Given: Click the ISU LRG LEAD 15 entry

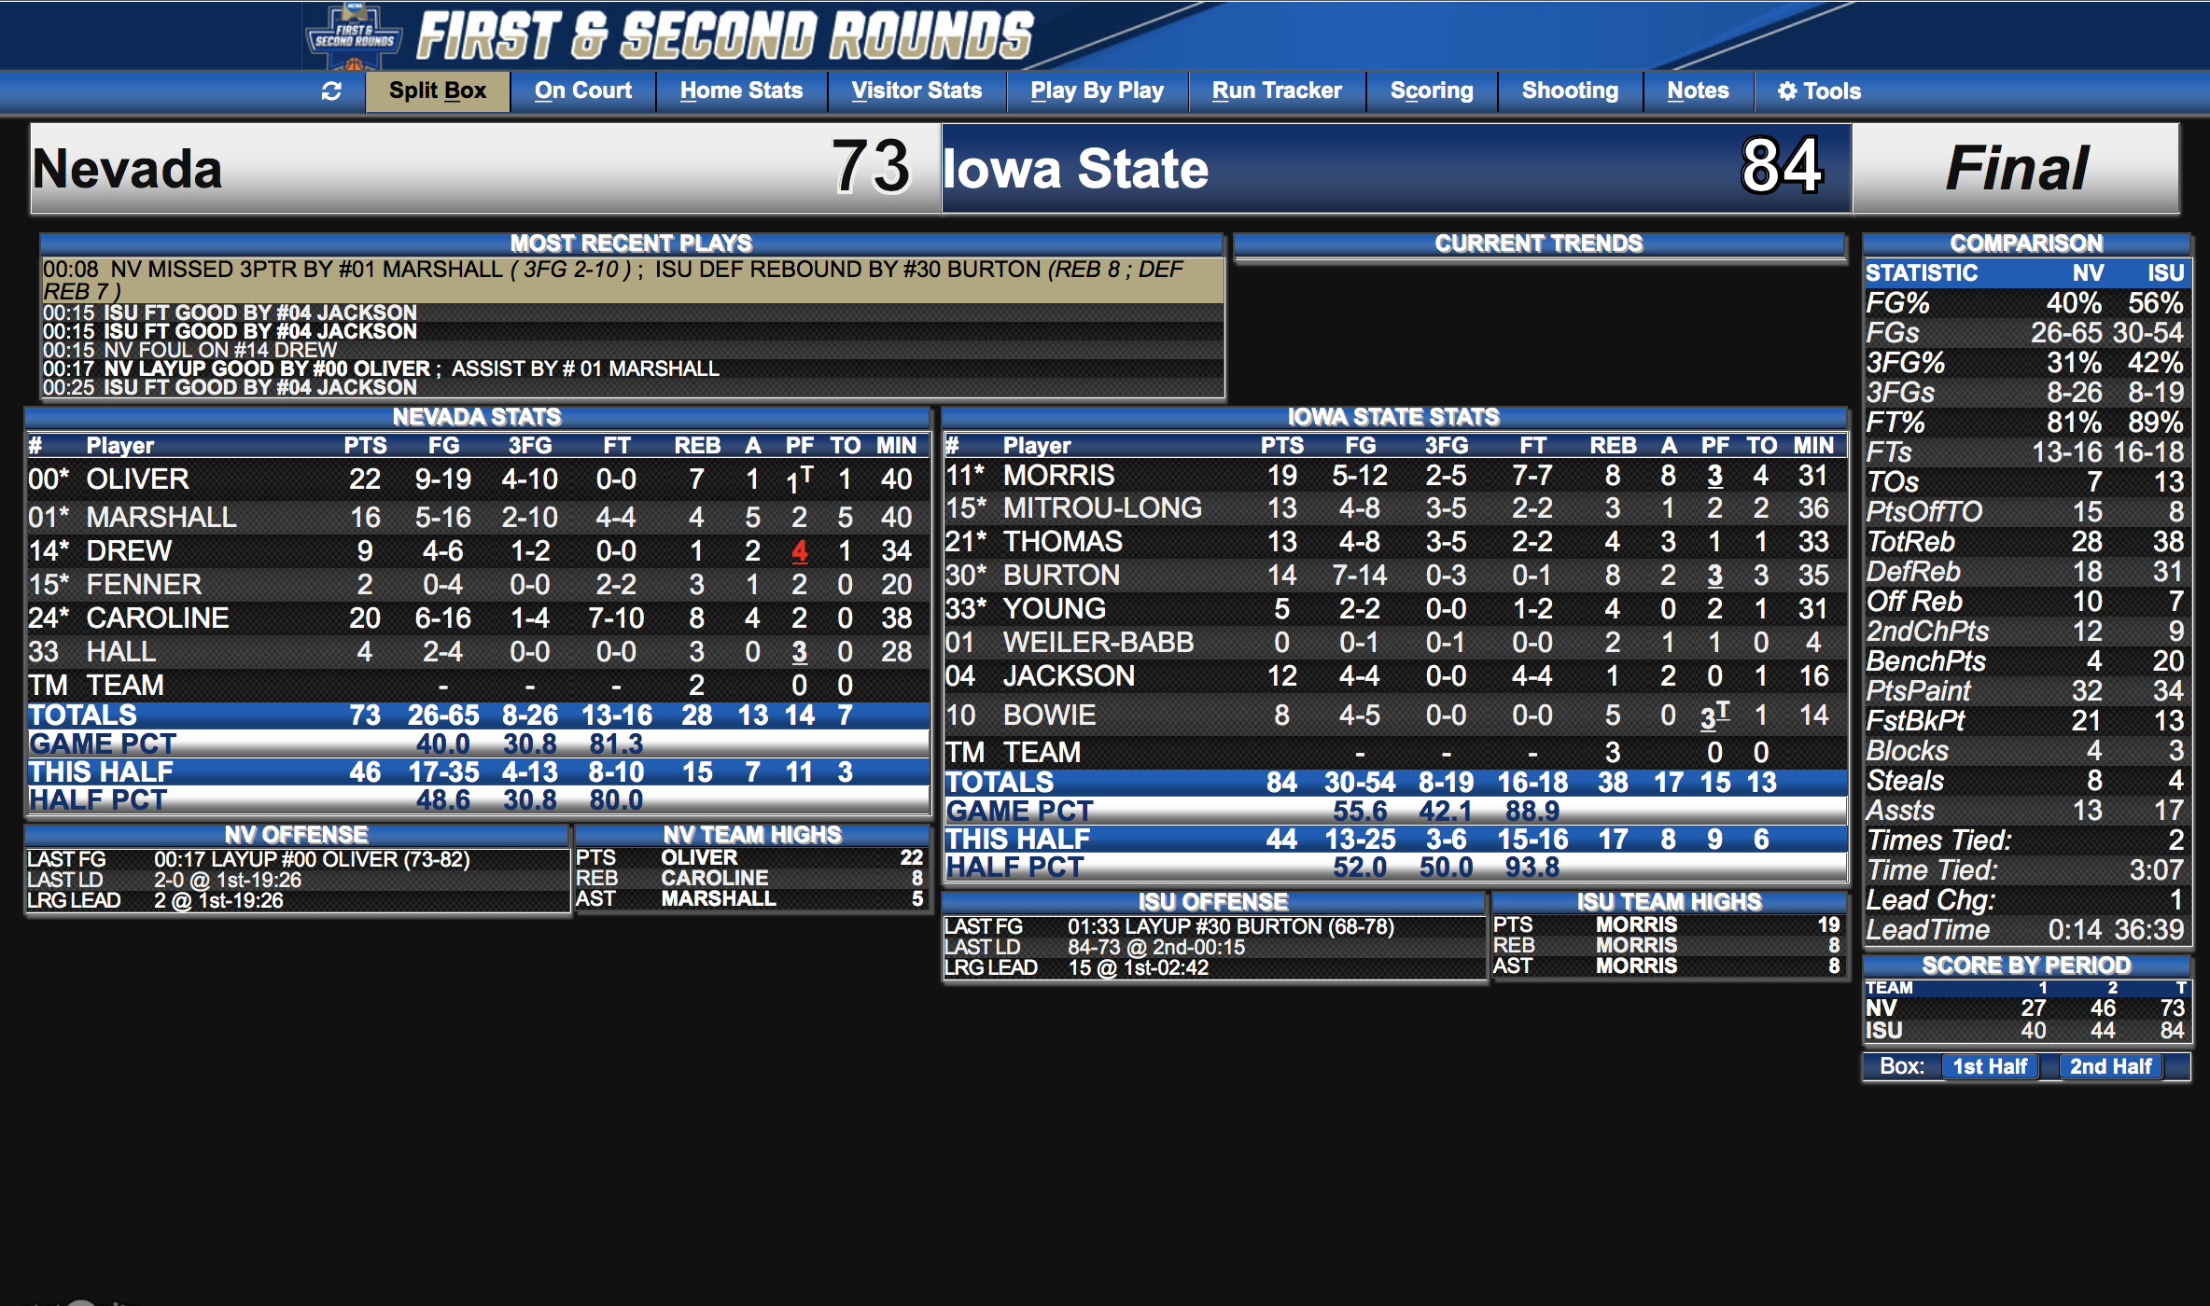Looking at the screenshot, I should (x=1214, y=967).
